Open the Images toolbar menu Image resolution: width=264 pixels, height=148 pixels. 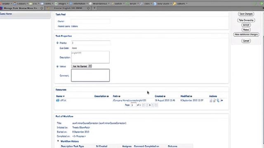tap(61, 4)
